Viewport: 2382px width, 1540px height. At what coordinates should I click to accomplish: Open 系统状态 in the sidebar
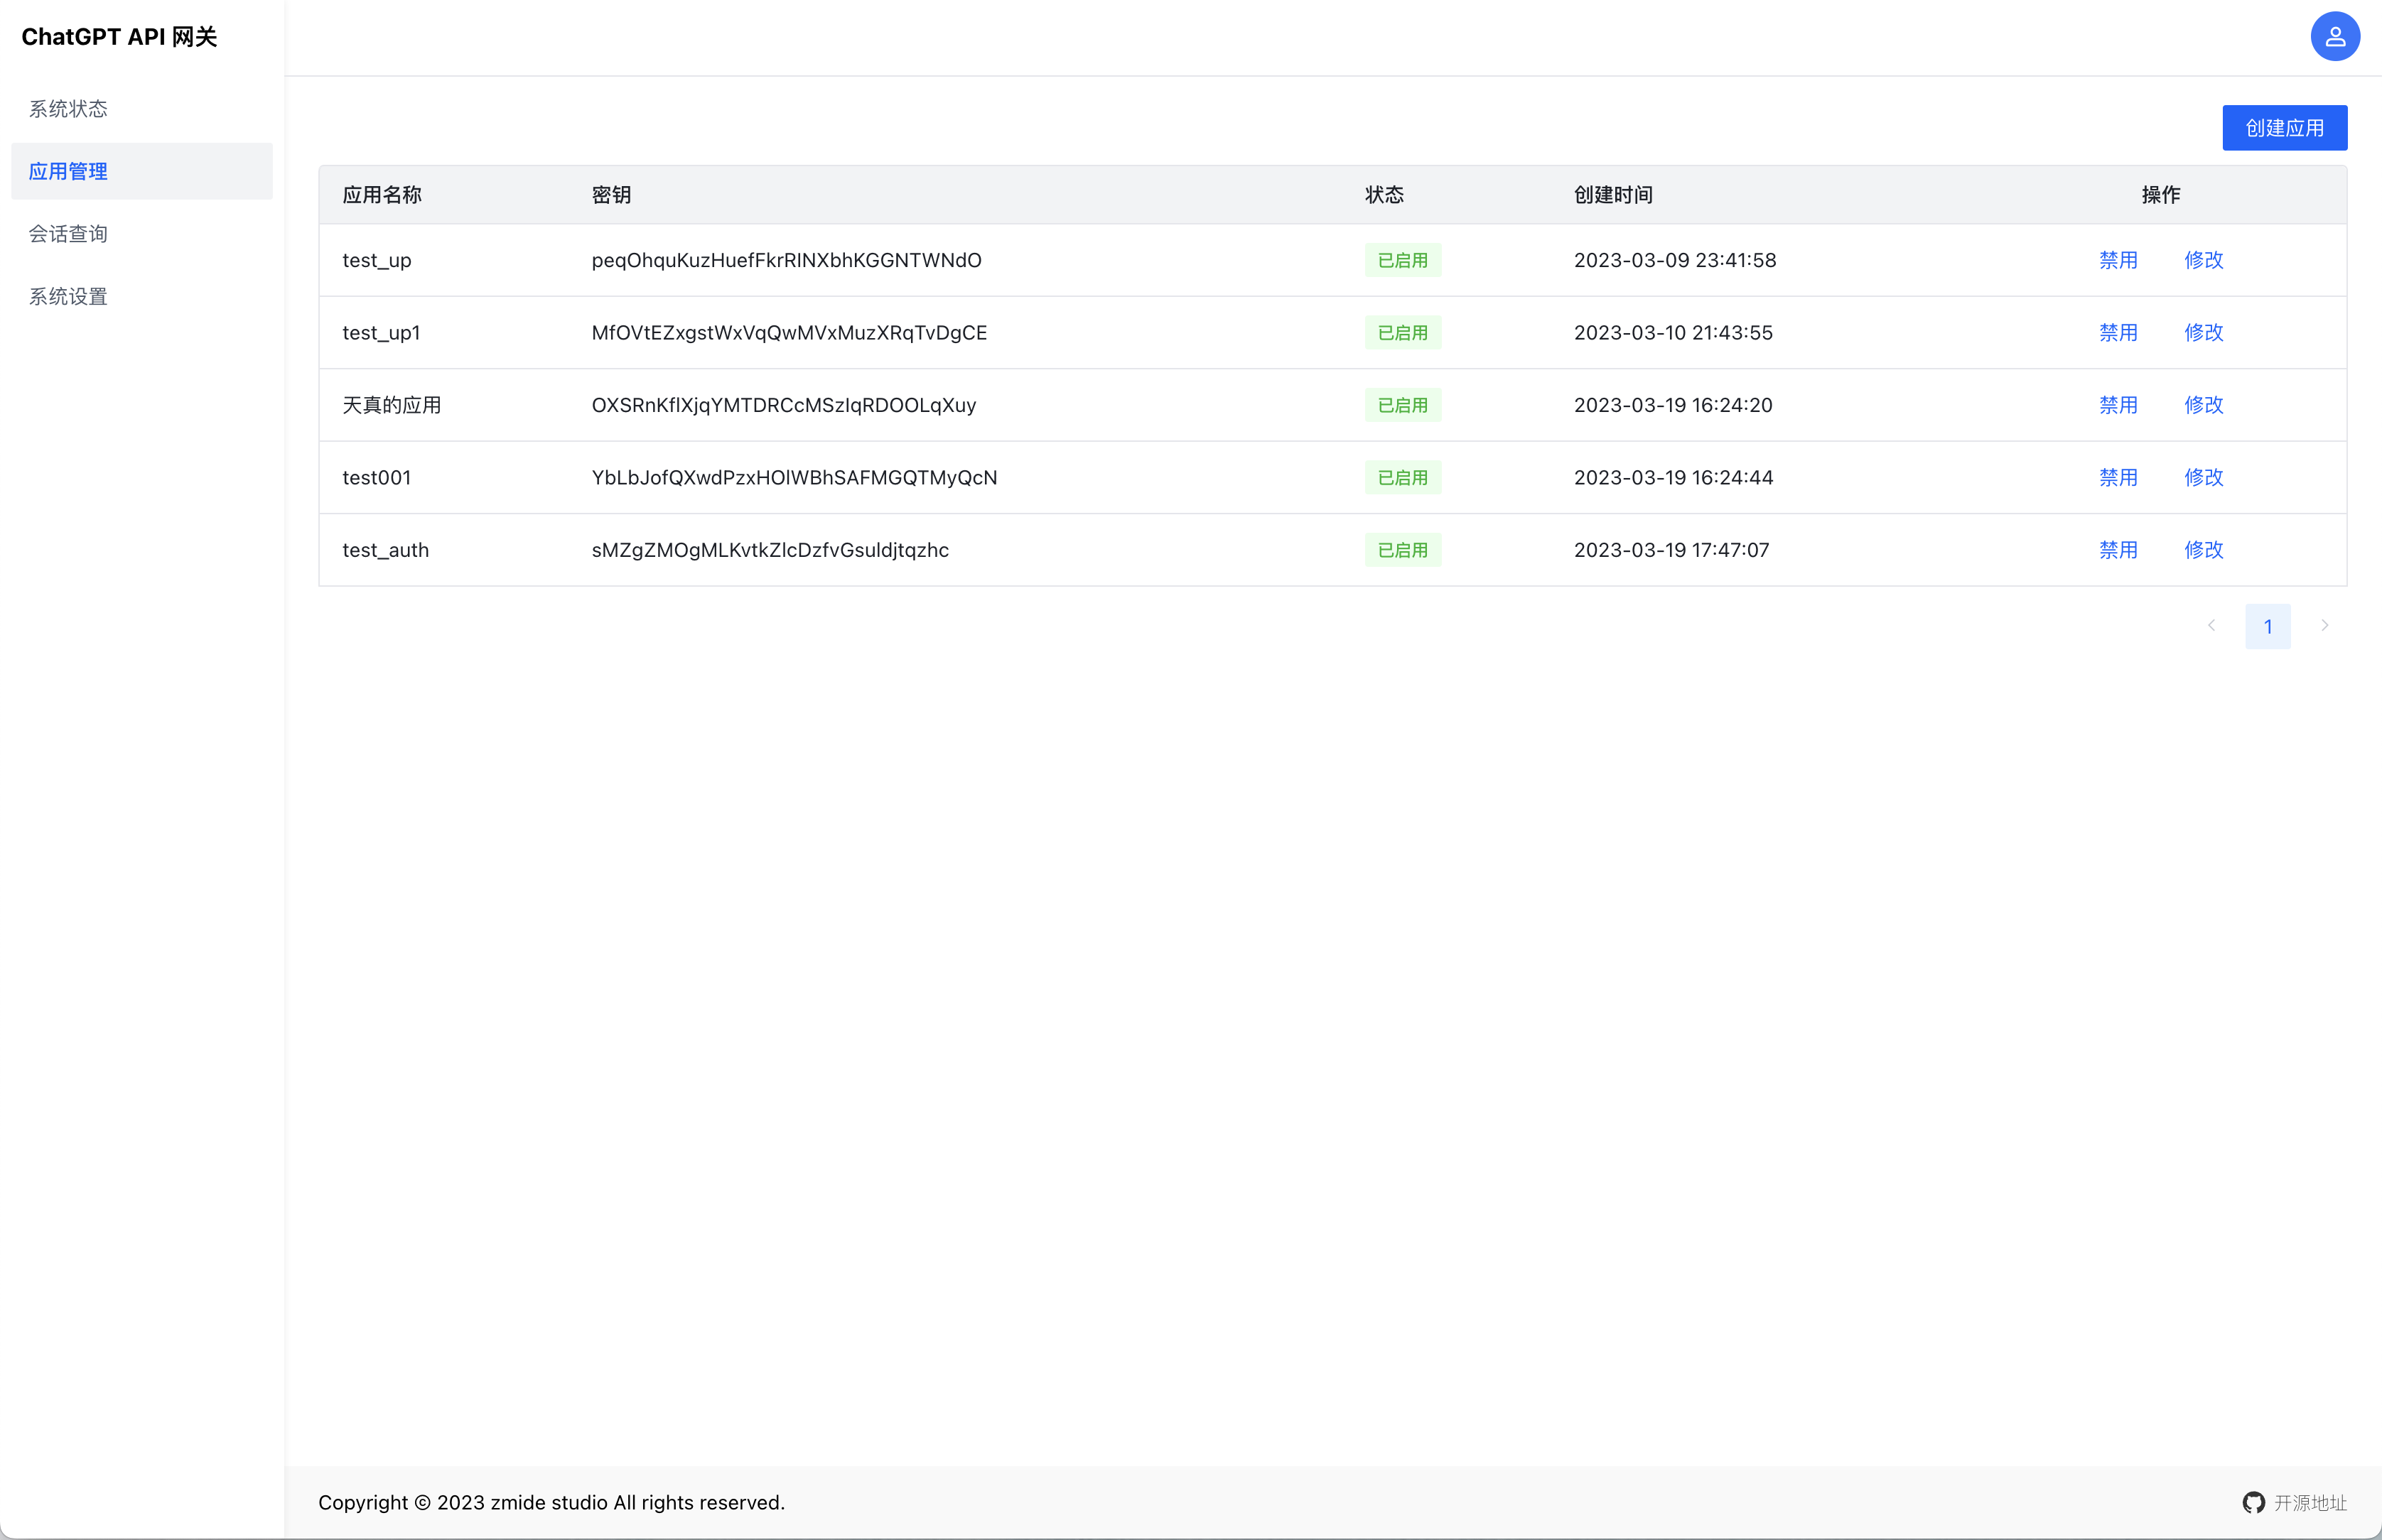pyautogui.click(x=68, y=109)
